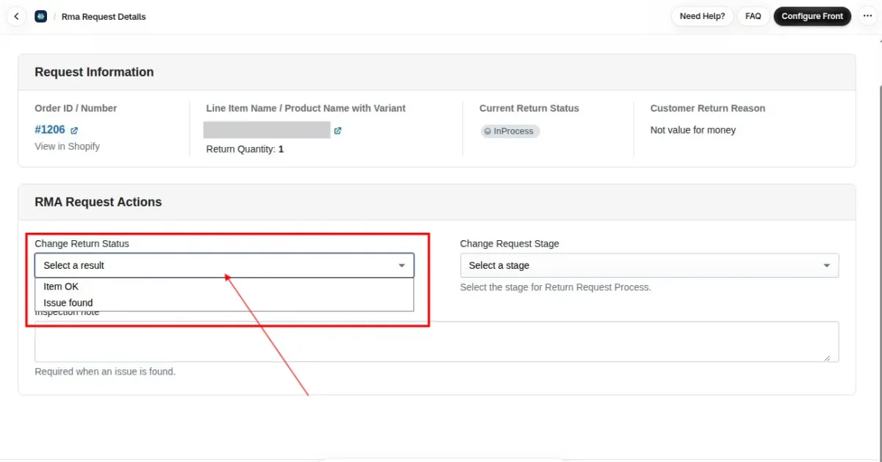Click the InProcess status badge
Screen dimensions: 882x462
pyautogui.click(x=510, y=131)
